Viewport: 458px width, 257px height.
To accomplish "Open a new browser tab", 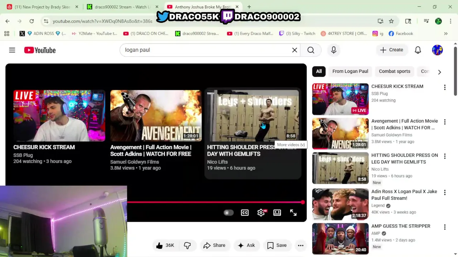I will click(x=249, y=7).
